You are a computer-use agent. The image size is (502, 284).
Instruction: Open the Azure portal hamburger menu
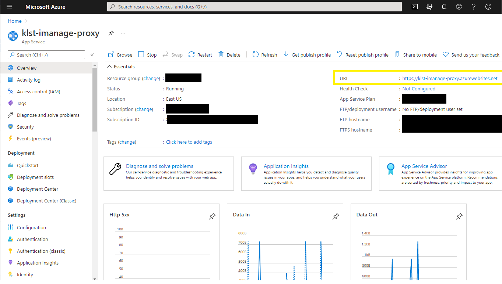click(9, 7)
